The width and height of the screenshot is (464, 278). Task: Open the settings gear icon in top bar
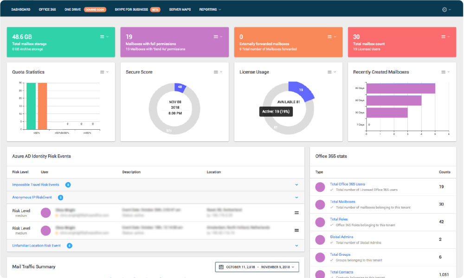(445, 9)
